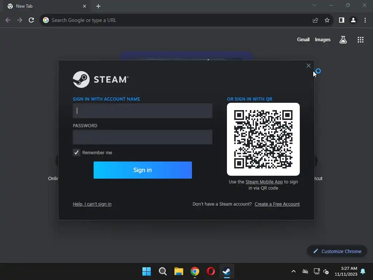The image size is (373, 280).
Task: Go forward in Chrome
Action: [20, 20]
